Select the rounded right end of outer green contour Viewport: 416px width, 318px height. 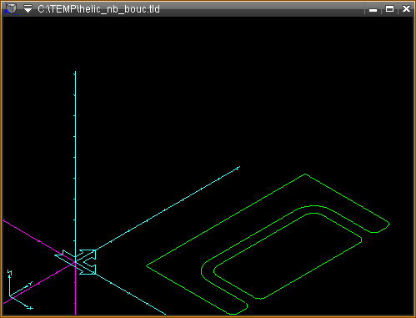click(382, 227)
